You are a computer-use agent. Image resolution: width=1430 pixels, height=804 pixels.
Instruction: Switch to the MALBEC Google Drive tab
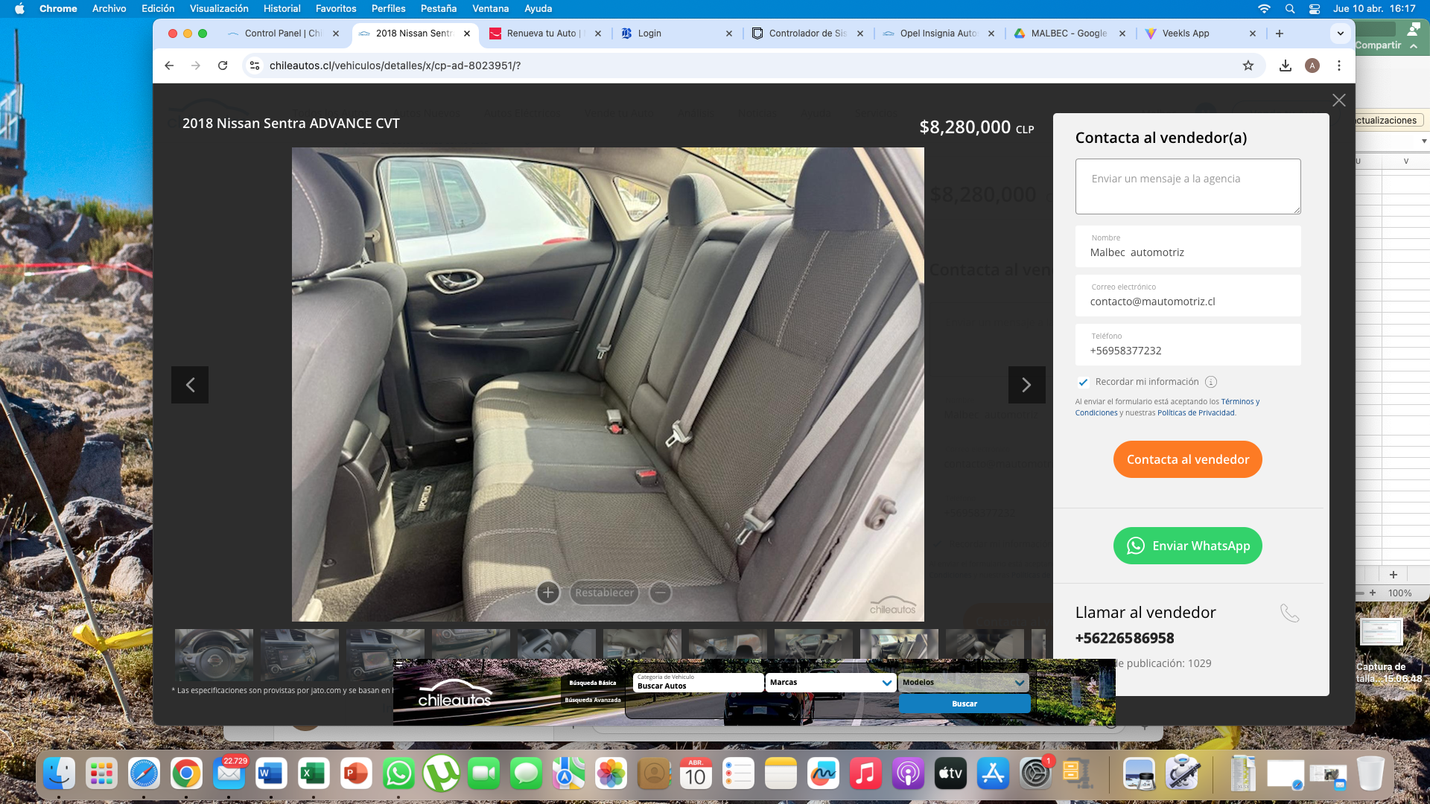[x=1070, y=33]
